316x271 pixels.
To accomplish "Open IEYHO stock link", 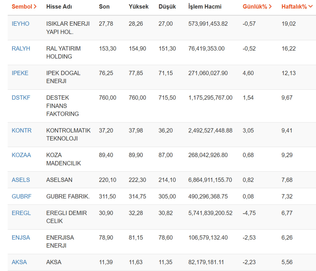I will pos(21,24).
